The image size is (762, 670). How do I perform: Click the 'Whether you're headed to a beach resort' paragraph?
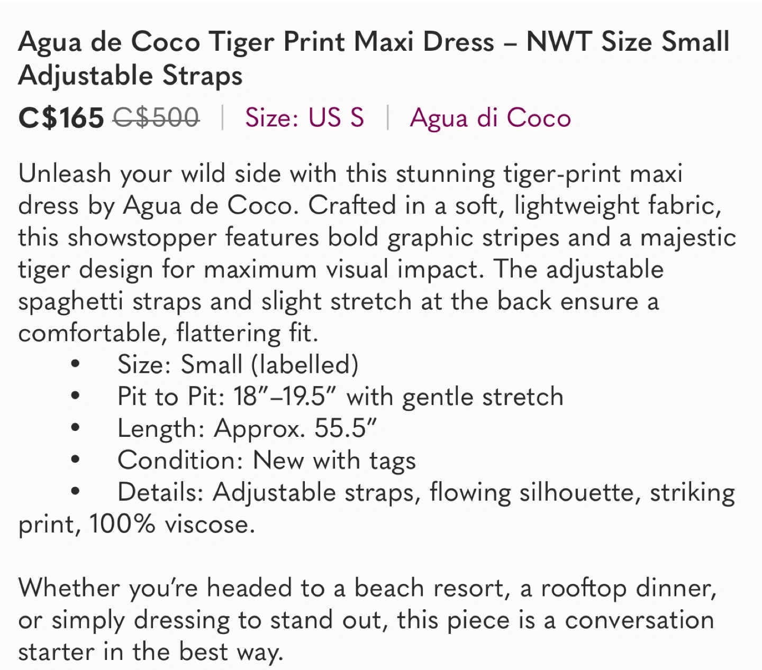point(368,620)
